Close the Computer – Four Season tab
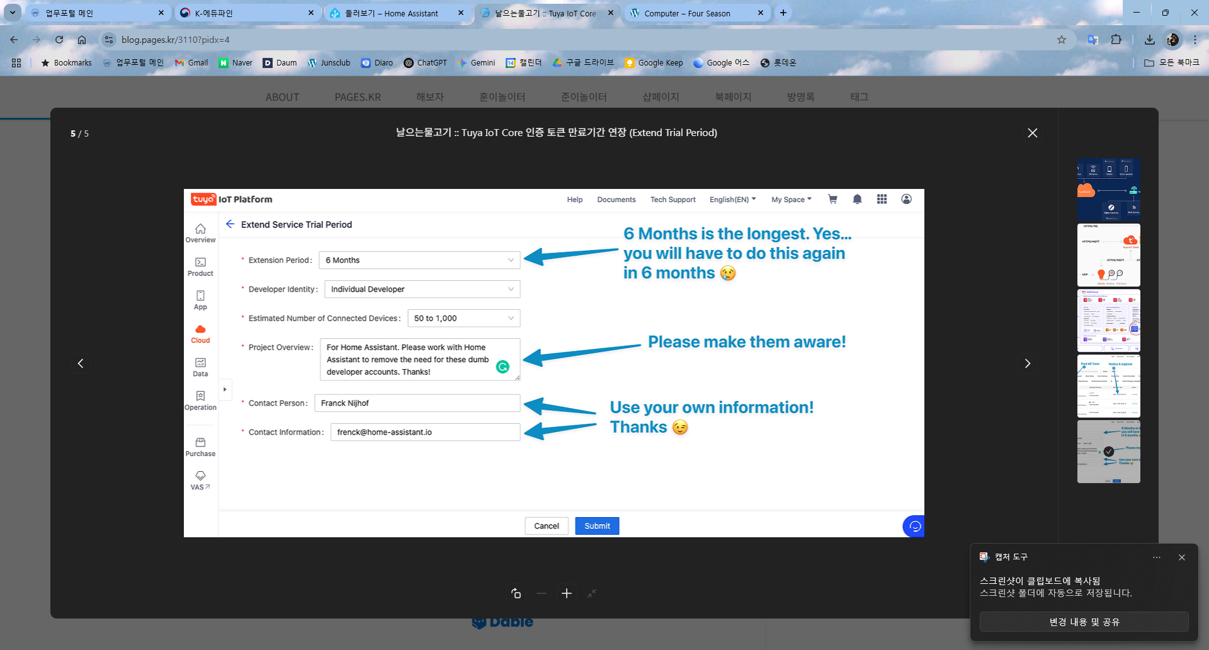The height and width of the screenshot is (650, 1209). (x=761, y=13)
